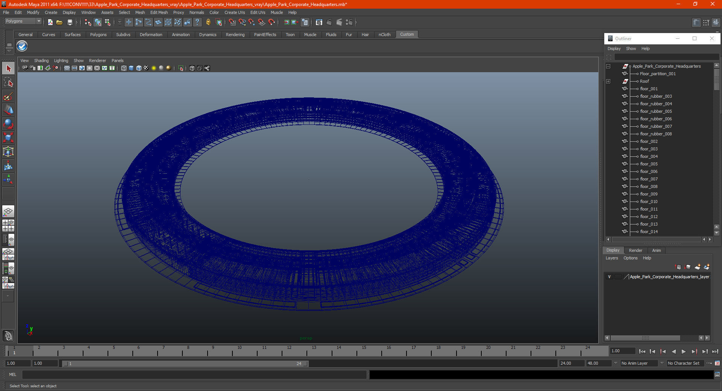Click the Lock Selection padlock icon

click(x=208, y=22)
